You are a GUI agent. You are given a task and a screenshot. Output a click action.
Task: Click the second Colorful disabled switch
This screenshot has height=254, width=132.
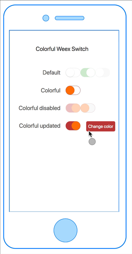[x=88, y=108]
